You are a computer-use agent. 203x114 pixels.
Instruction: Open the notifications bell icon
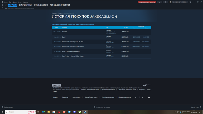tap(166, 2)
